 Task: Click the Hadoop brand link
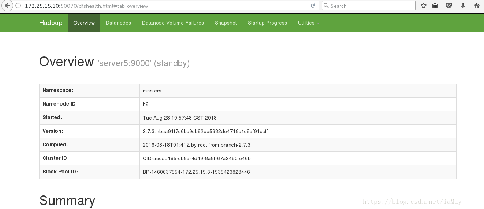click(x=51, y=23)
